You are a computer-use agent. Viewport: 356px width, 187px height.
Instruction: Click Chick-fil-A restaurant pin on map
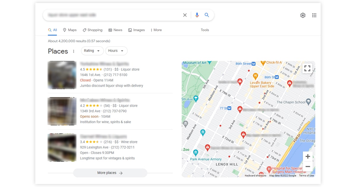click(263, 63)
